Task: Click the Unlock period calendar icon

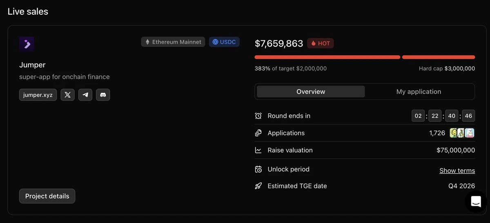Action: 258,169
